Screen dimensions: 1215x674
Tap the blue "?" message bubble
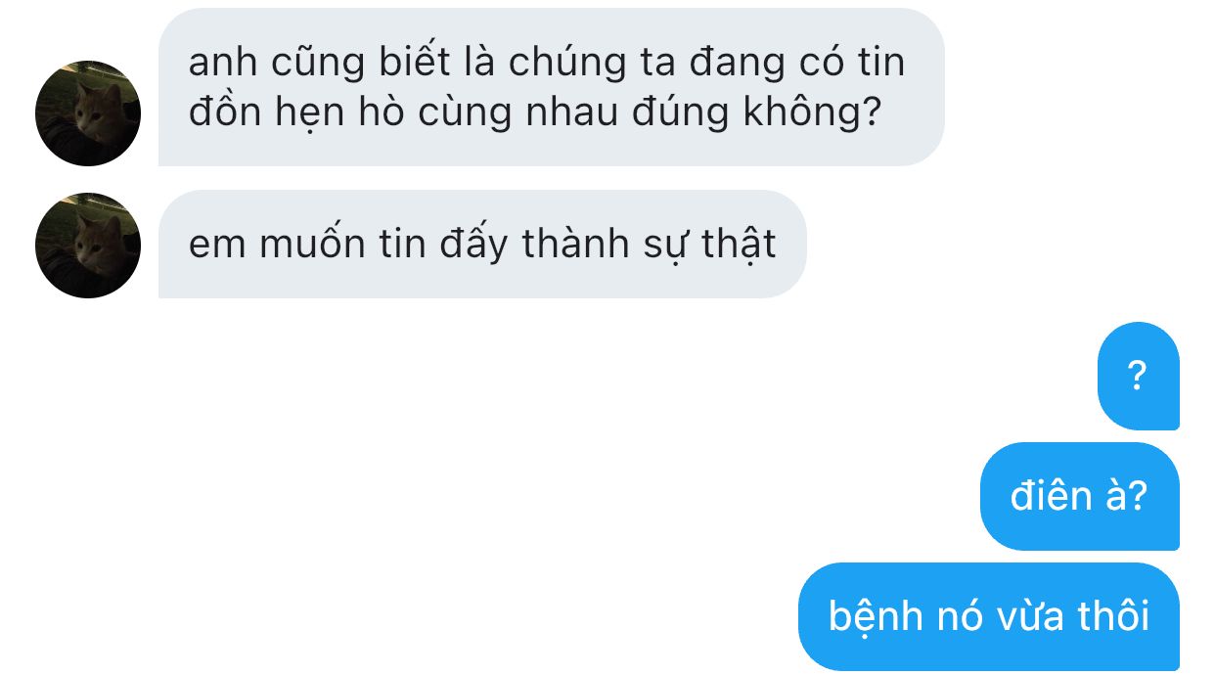[x=1138, y=376]
